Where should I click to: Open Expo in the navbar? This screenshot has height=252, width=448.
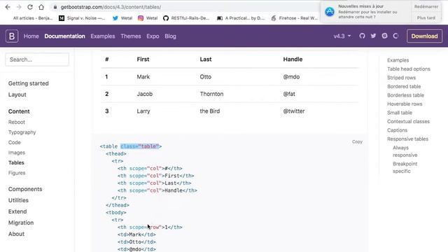[x=153, y=36]
